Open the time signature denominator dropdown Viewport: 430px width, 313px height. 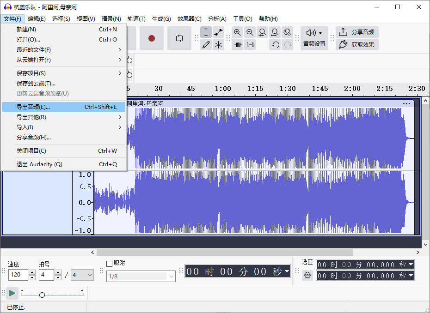pos(82,275)
